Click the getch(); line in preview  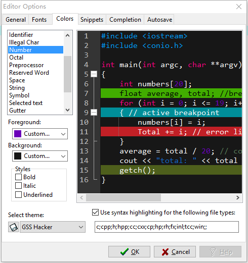coord(171,170)
